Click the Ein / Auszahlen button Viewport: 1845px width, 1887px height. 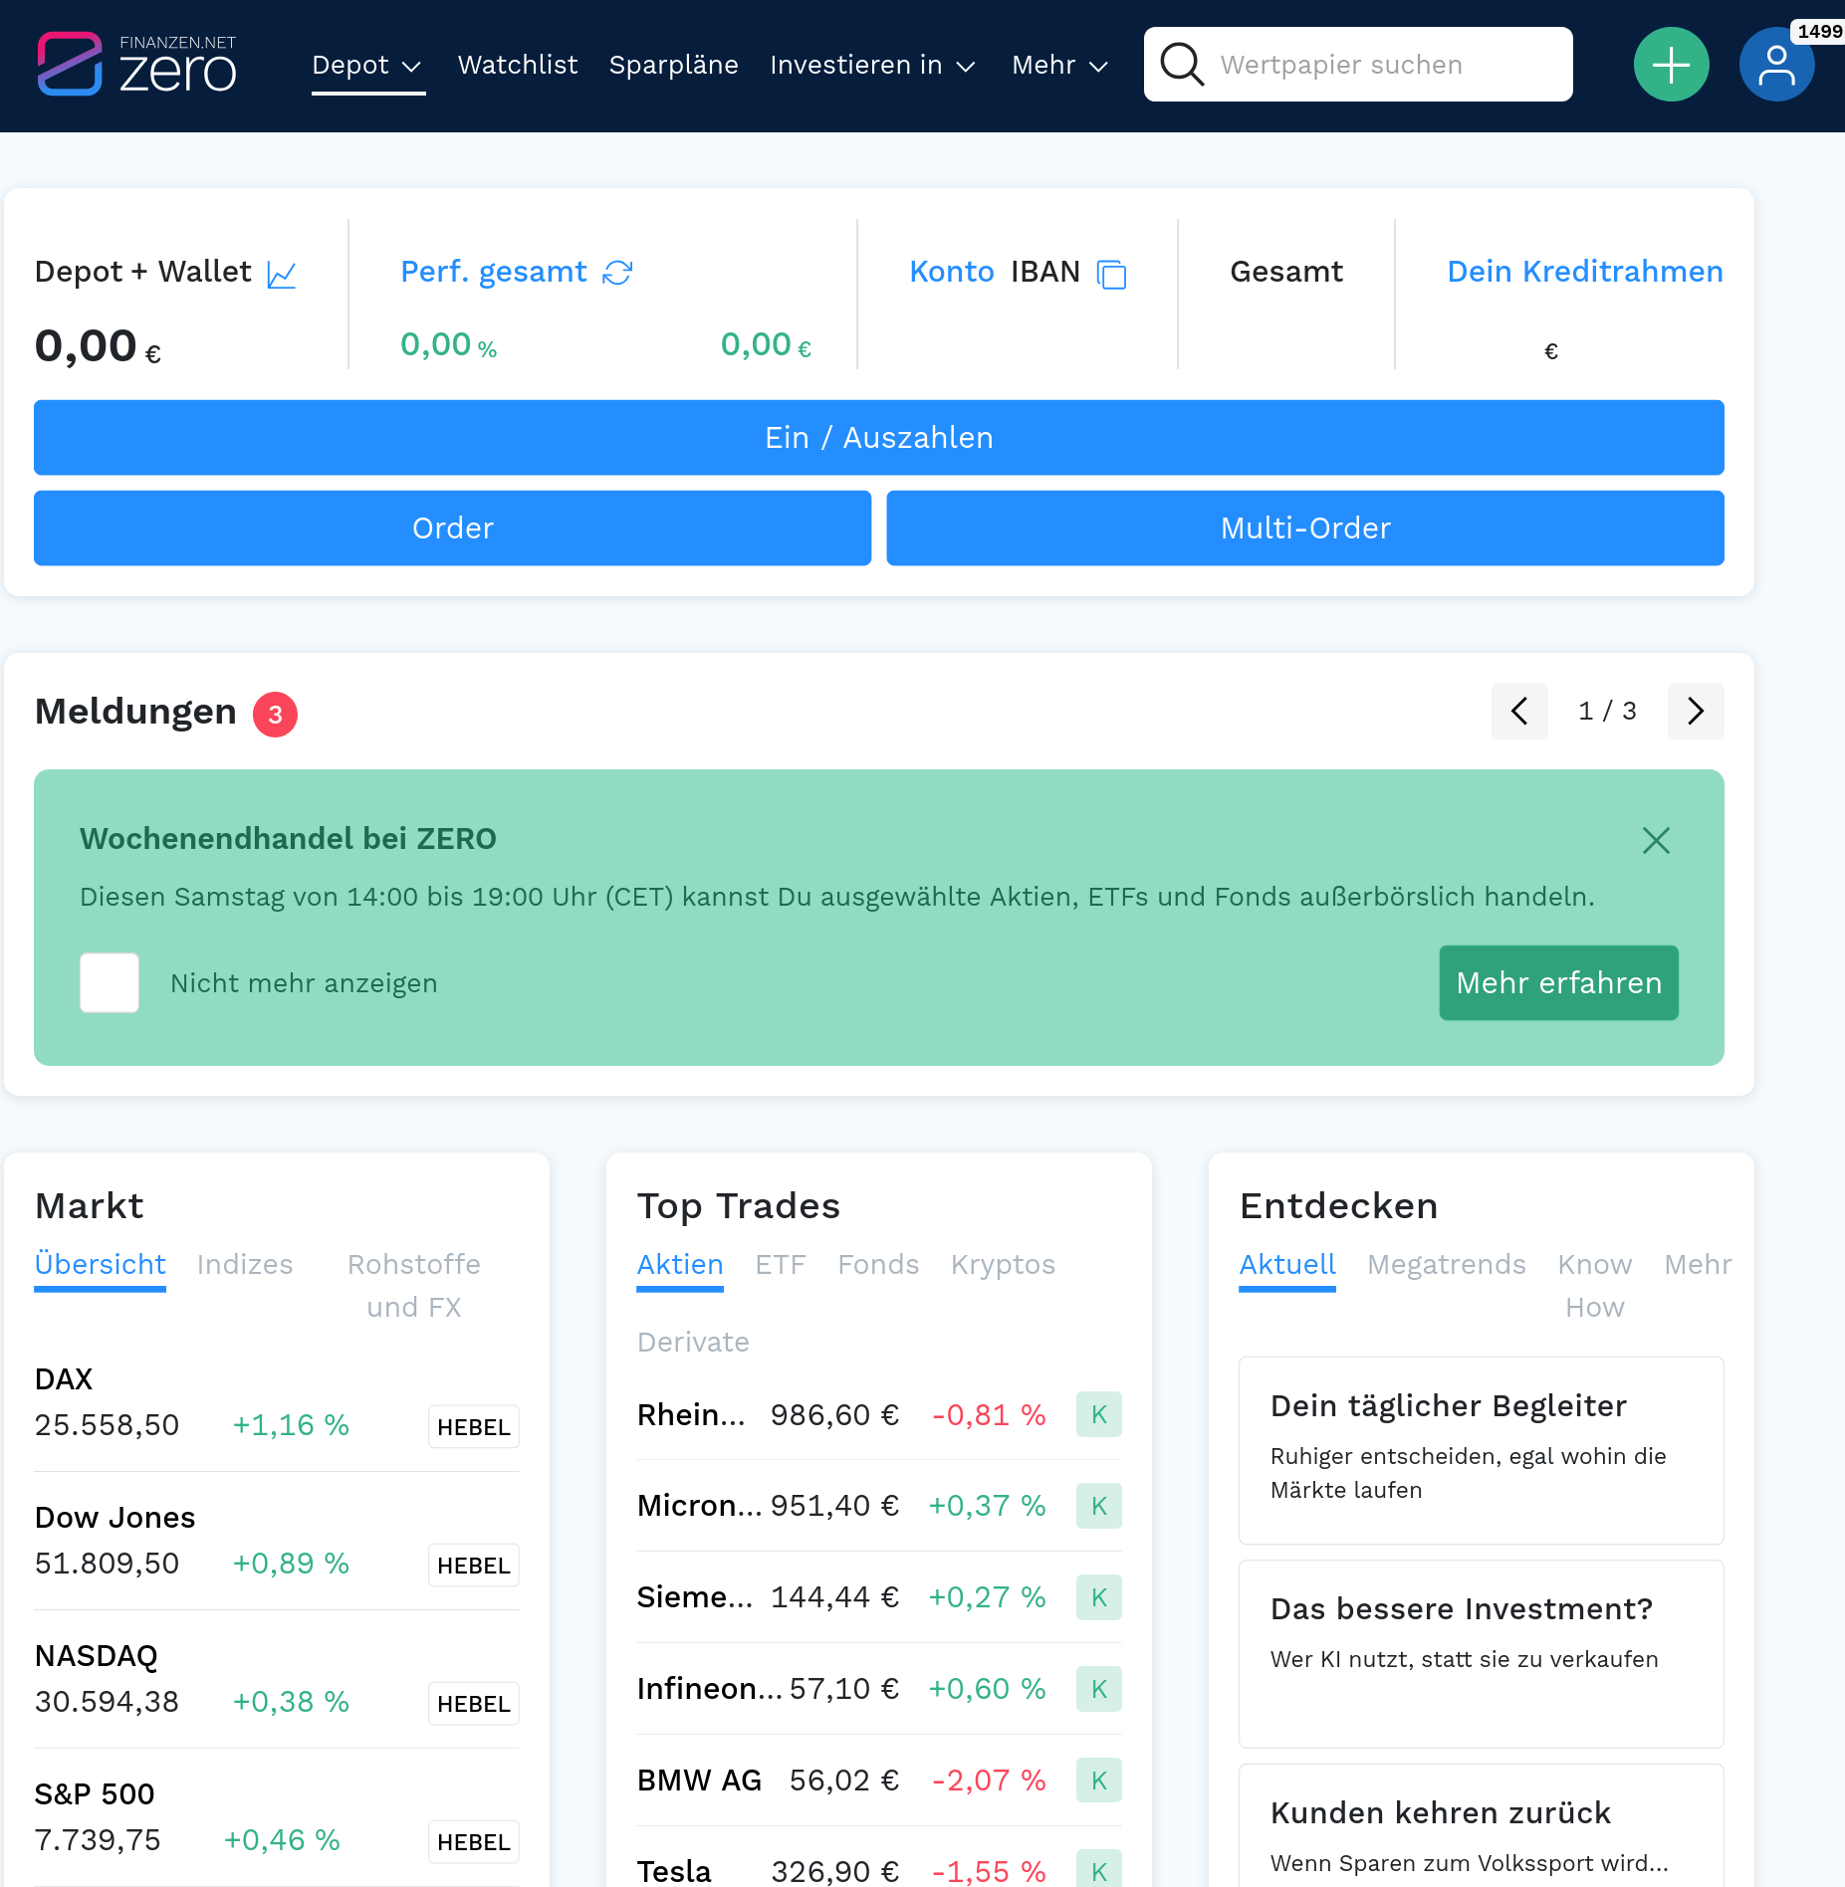click(x=879, y=438)
